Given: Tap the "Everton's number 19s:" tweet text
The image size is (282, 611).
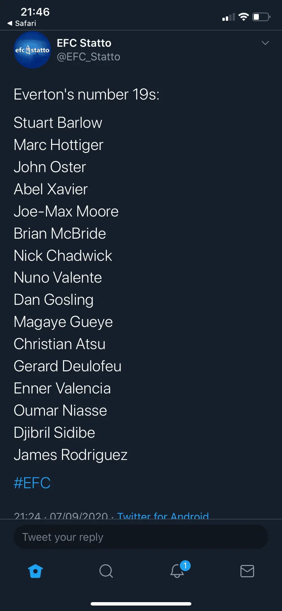Looking at the screenshot, I should (87, 94).
